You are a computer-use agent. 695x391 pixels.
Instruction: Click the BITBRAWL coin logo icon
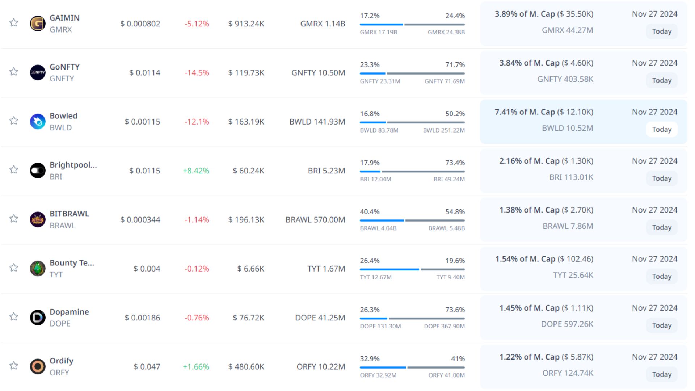point(37,219)
